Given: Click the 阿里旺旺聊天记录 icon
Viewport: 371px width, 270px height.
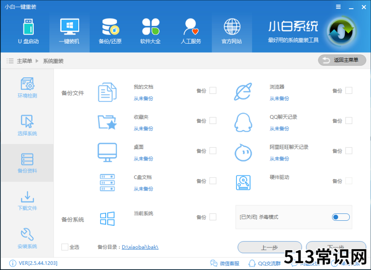Looking at the screenshot, I should (243, 152).
